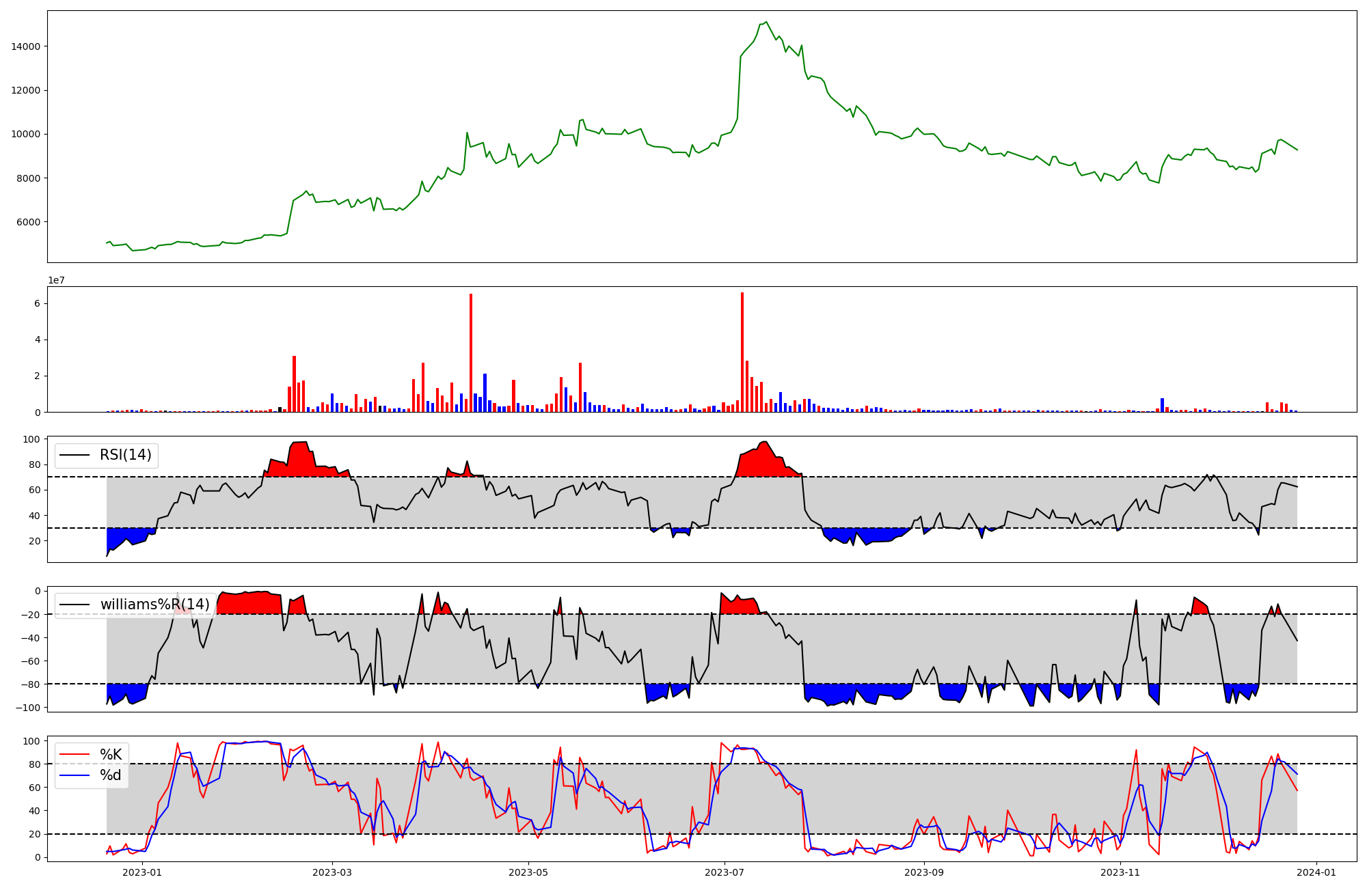Click the 2023-01 date axis label
This screenshot has width=1367, height=888.
pyautogui.click(x=142, y=872)
